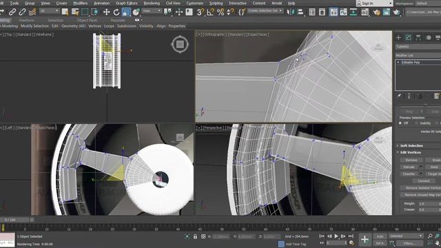Click Align tool icon
Screen dimensions: 441x248
point(300,12)
